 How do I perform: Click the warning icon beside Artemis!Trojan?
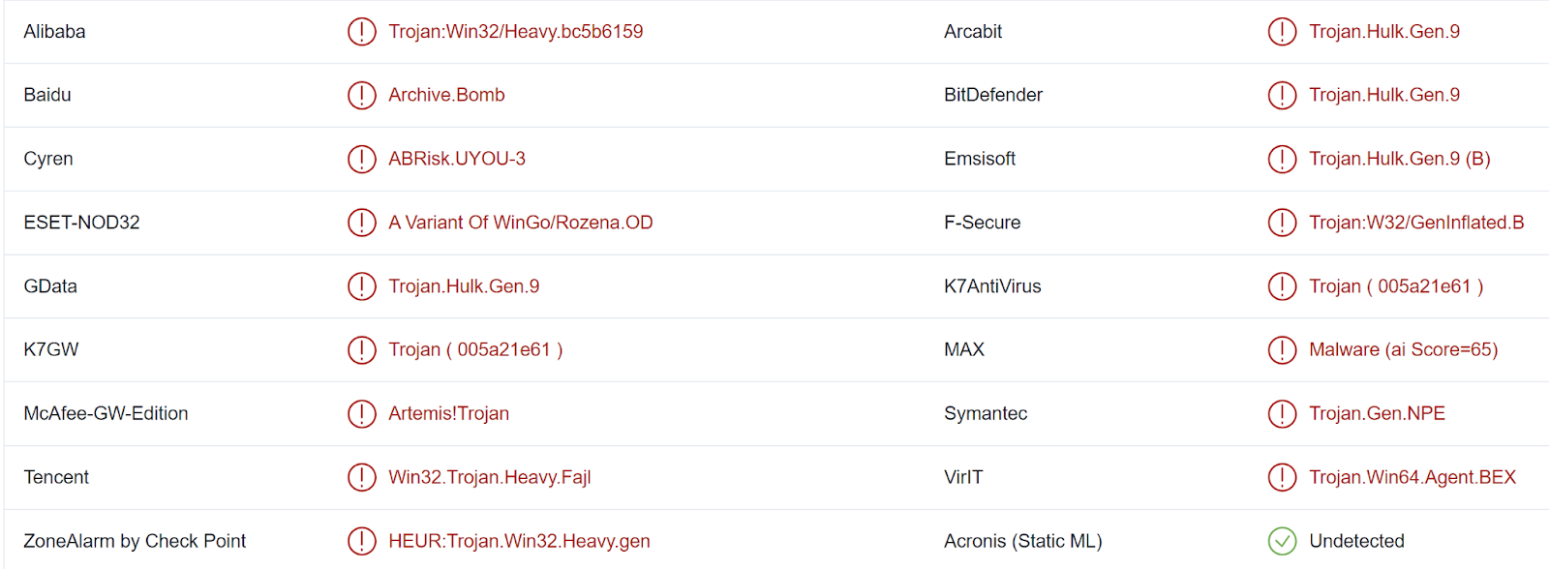(361, 413)
